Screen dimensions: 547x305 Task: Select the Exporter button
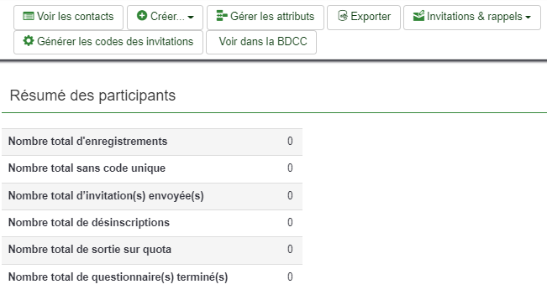click(x=364, y=18)
